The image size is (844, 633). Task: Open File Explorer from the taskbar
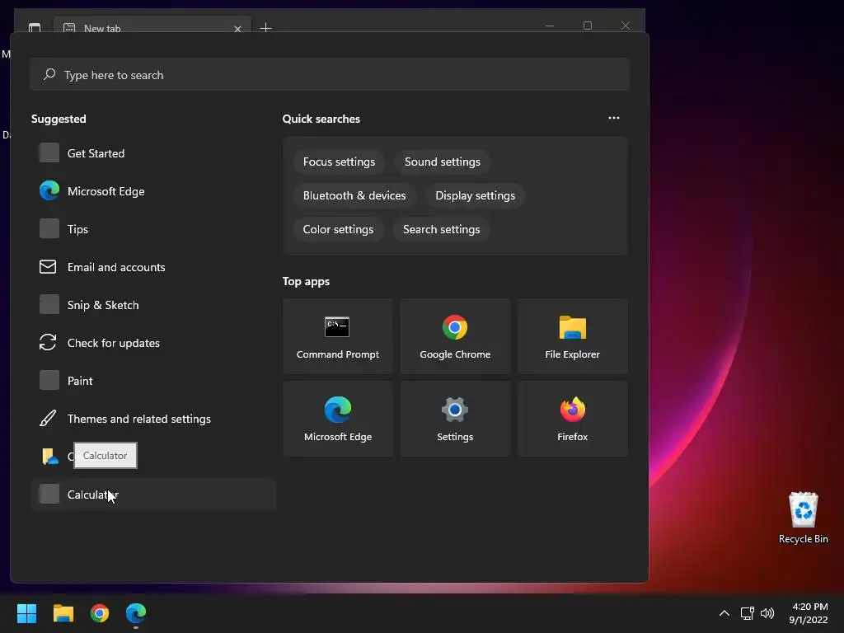[x=63, y=613]
